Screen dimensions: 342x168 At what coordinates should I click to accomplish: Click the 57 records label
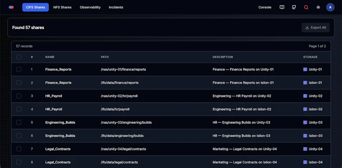click(24, 46)
